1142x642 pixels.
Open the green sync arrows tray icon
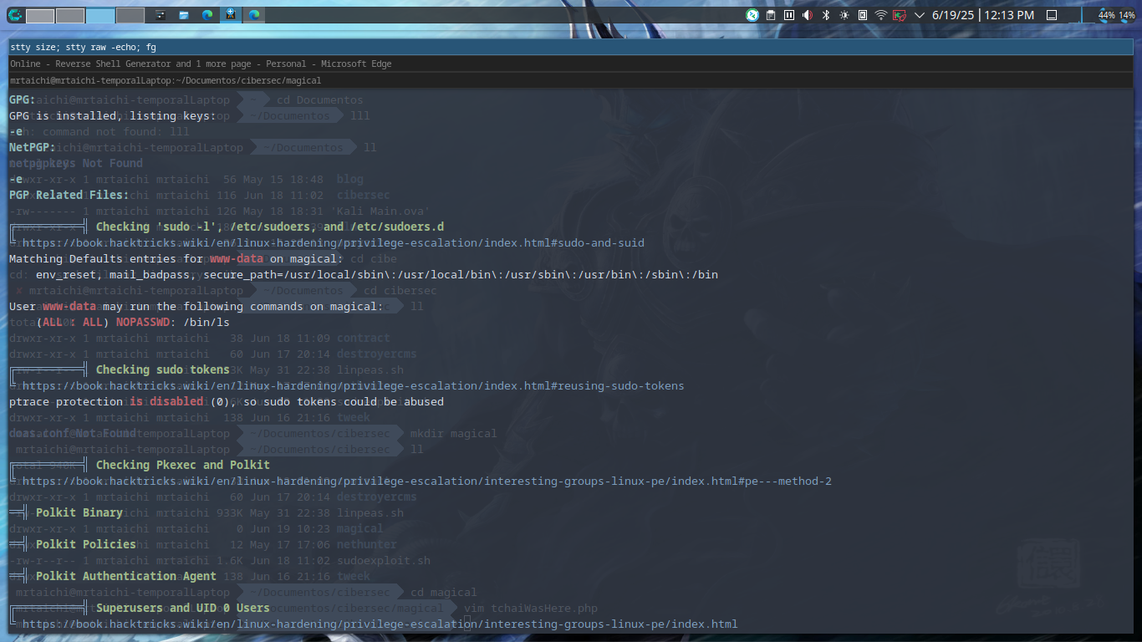[x=752, y=15]
